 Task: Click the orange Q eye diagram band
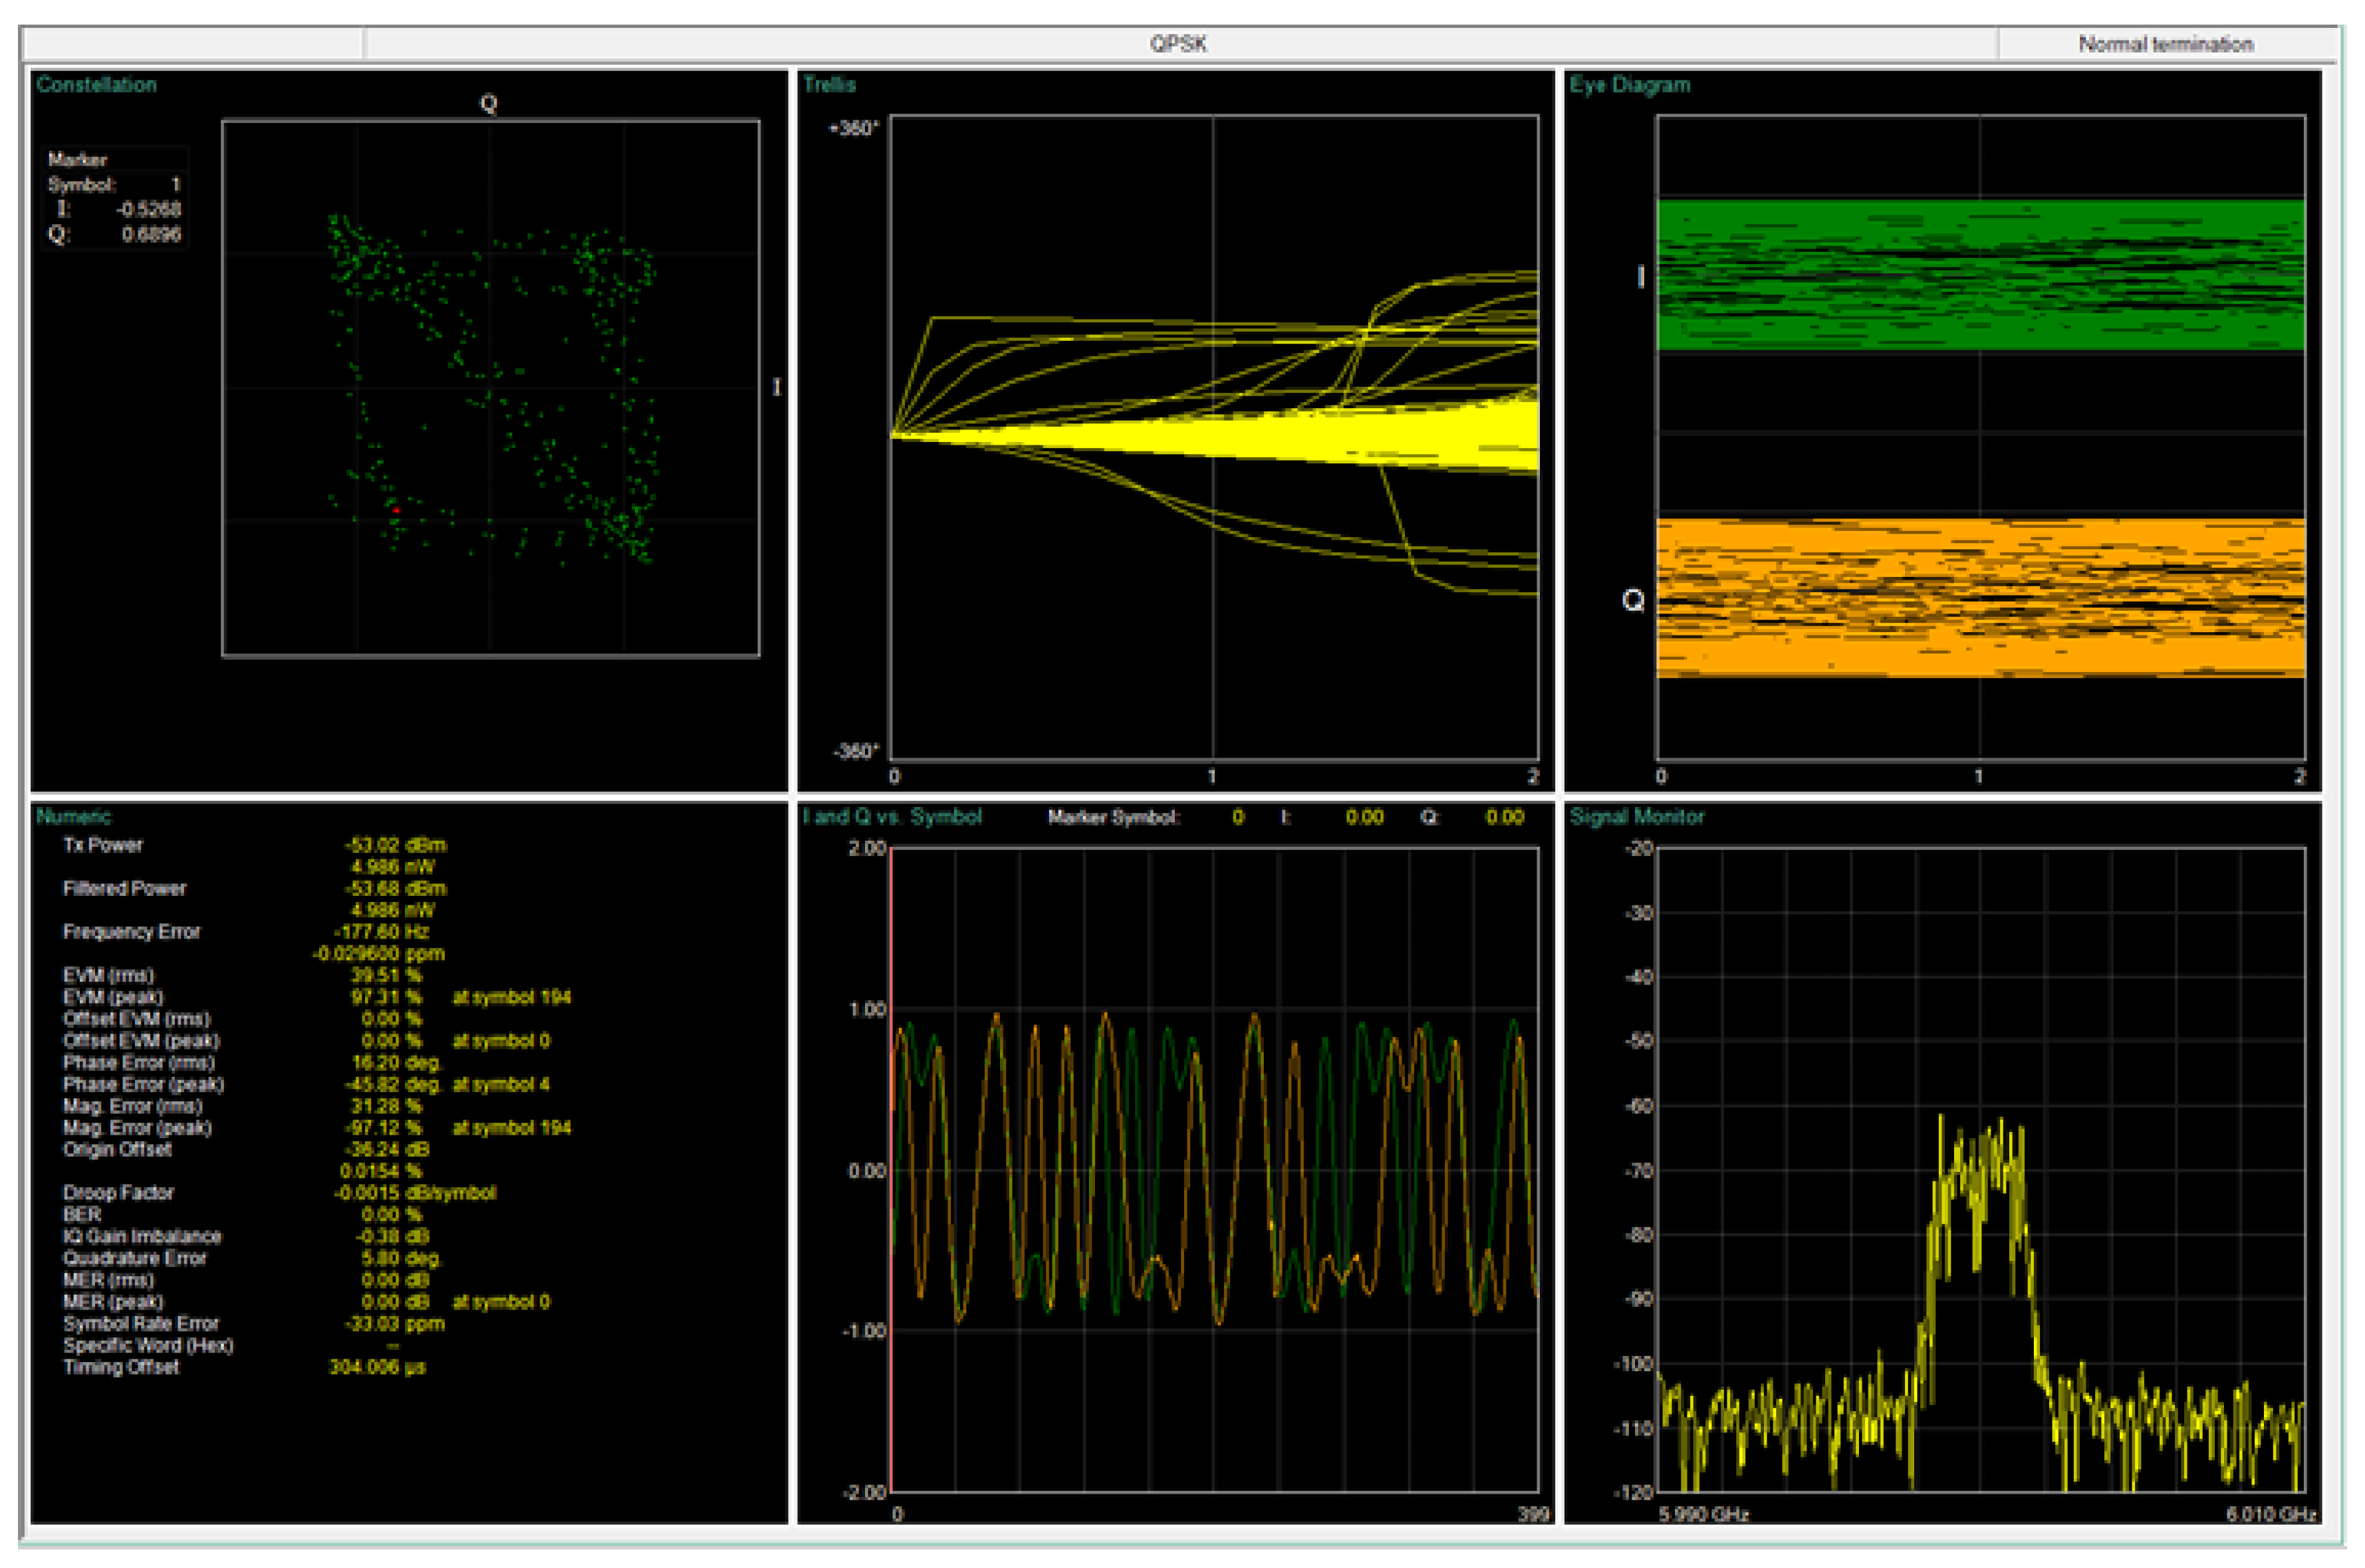coord(1980,598)
